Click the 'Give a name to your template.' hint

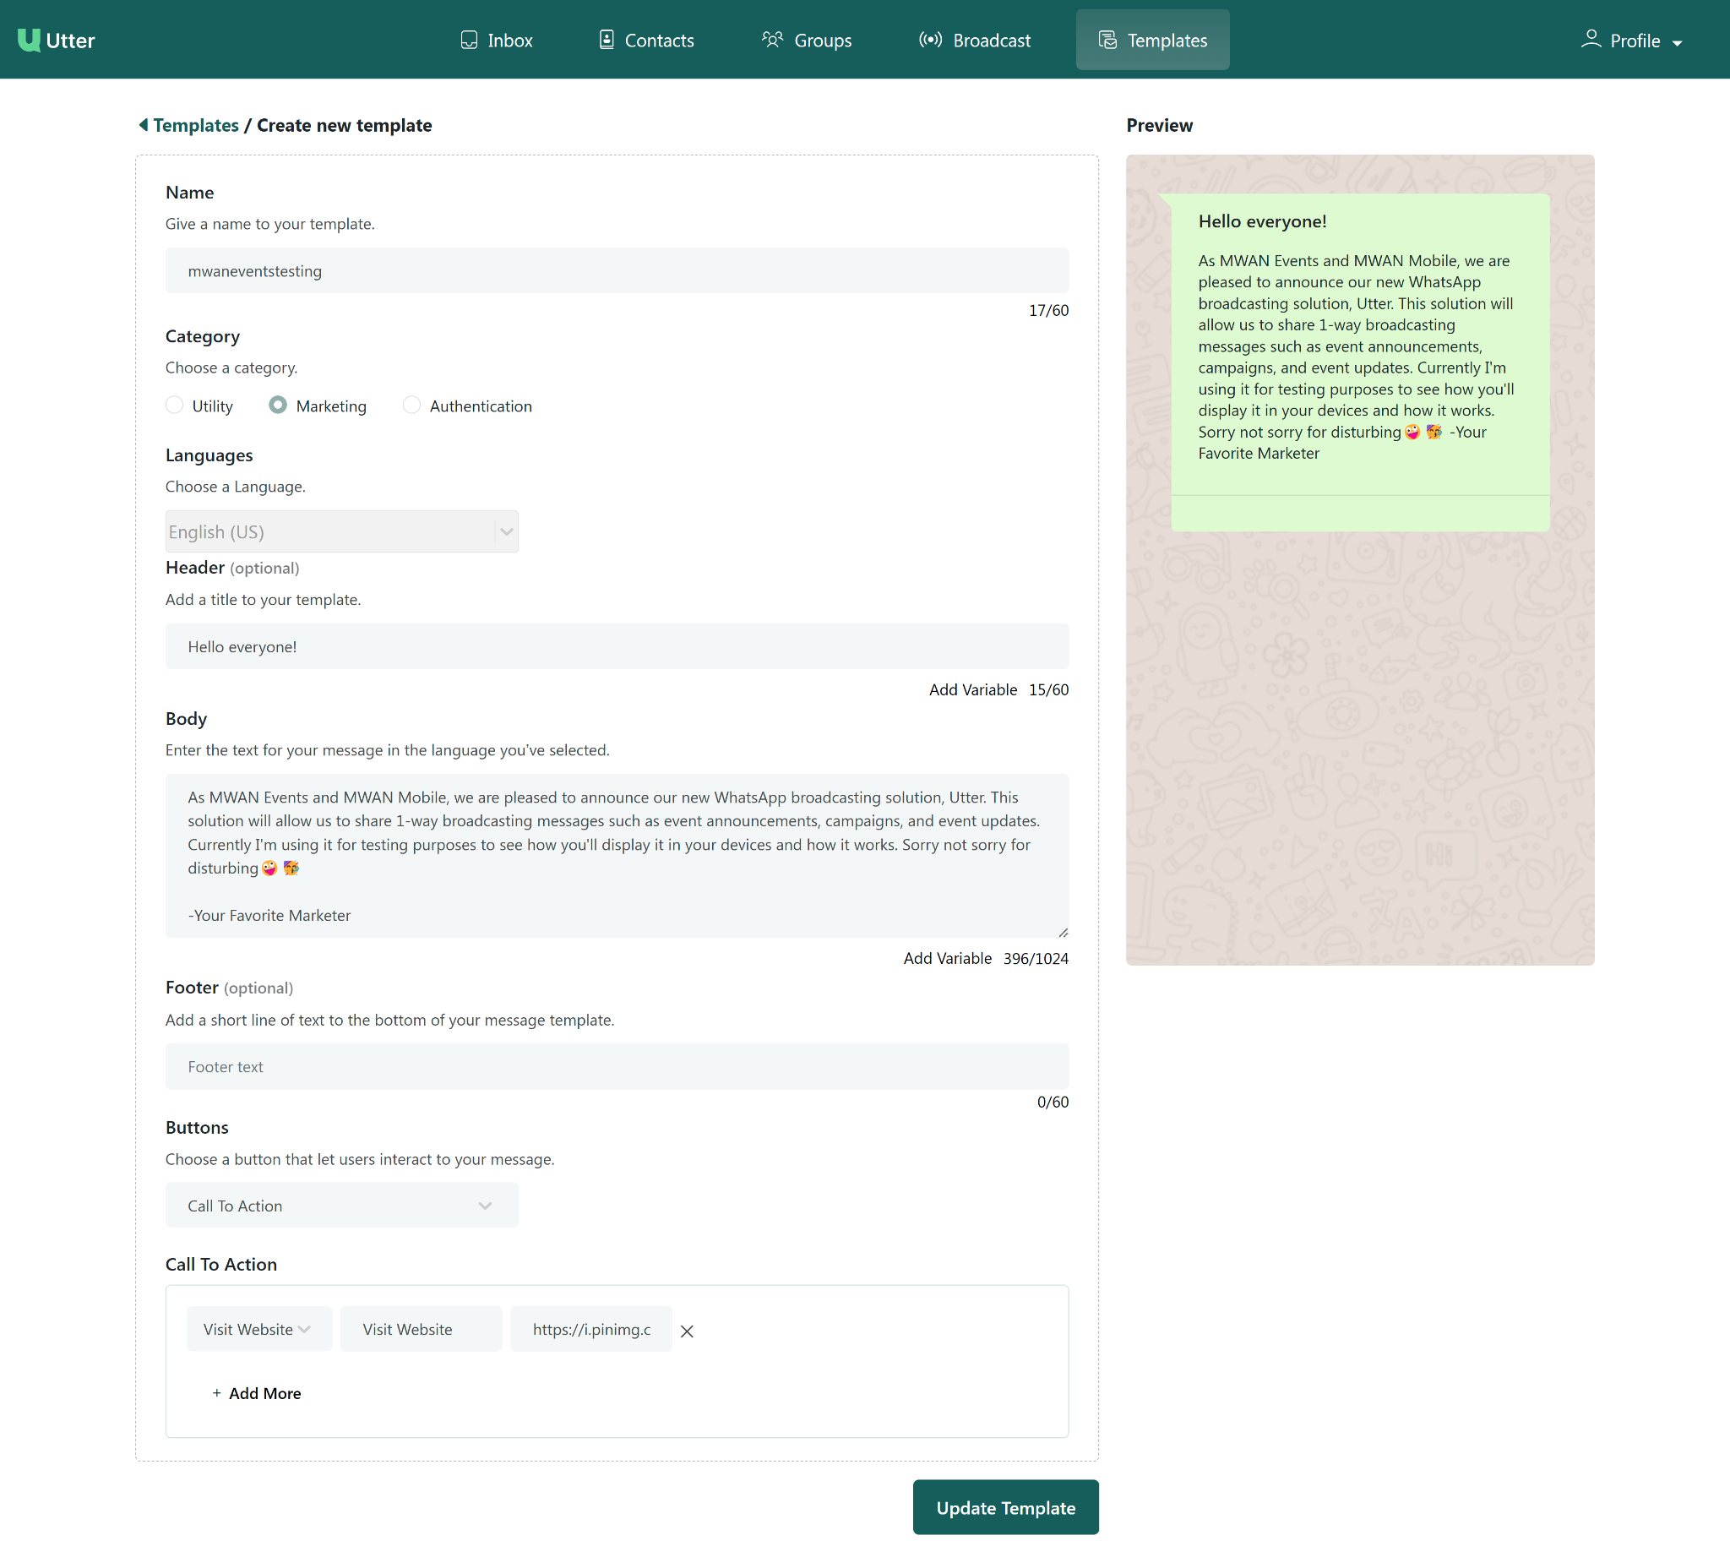(270, 224)
